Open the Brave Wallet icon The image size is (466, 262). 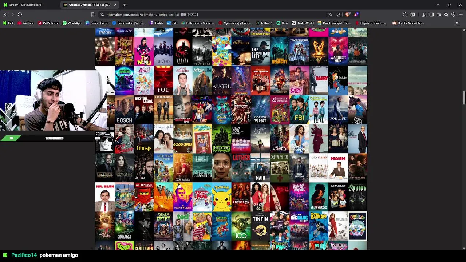439,15
